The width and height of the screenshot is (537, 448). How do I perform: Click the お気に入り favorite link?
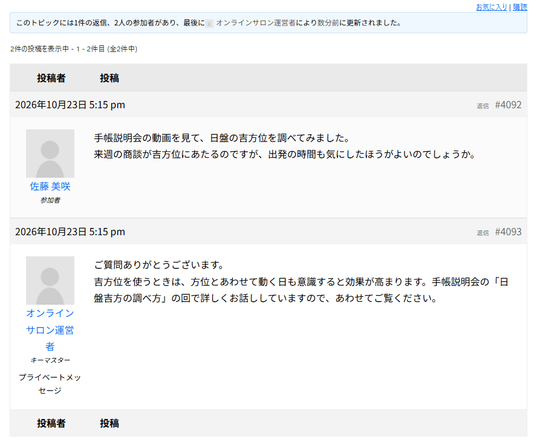pos(491,7)
